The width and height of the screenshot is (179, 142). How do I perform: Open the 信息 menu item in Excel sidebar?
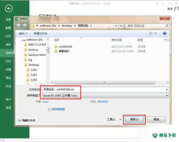tap(8, 20)
